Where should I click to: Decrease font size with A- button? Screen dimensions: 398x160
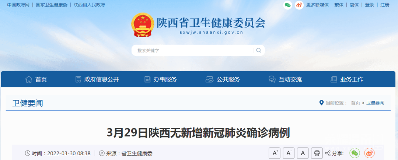coord(289,153)
